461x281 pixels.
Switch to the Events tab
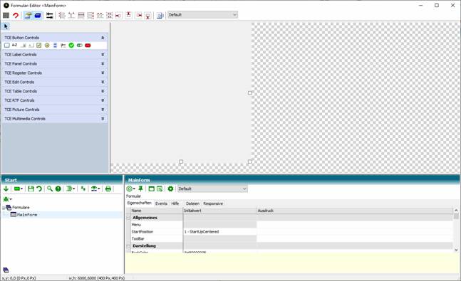(161, 203)
